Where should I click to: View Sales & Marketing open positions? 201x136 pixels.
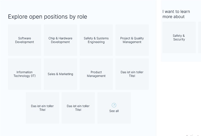click(60, 74)
